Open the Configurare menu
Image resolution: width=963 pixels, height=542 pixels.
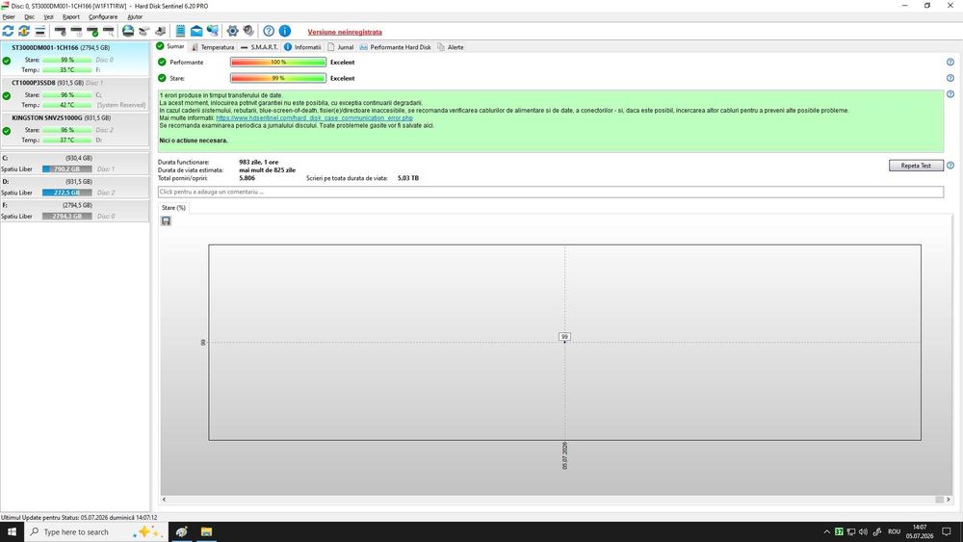103,16
